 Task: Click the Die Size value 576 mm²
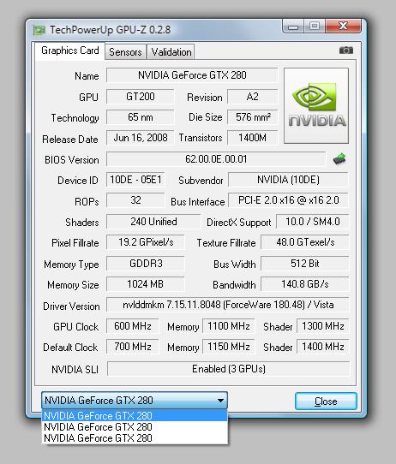click(252, 117)
